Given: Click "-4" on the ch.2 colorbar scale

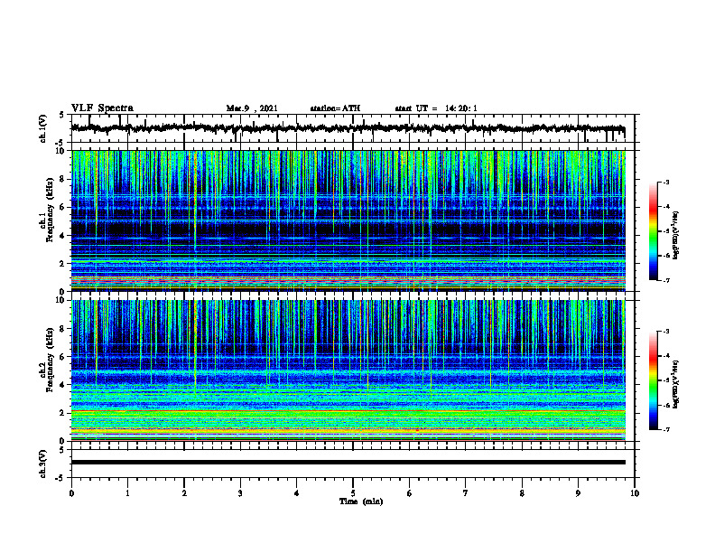Looking at the screenshot, I should (x=666, y=356).
